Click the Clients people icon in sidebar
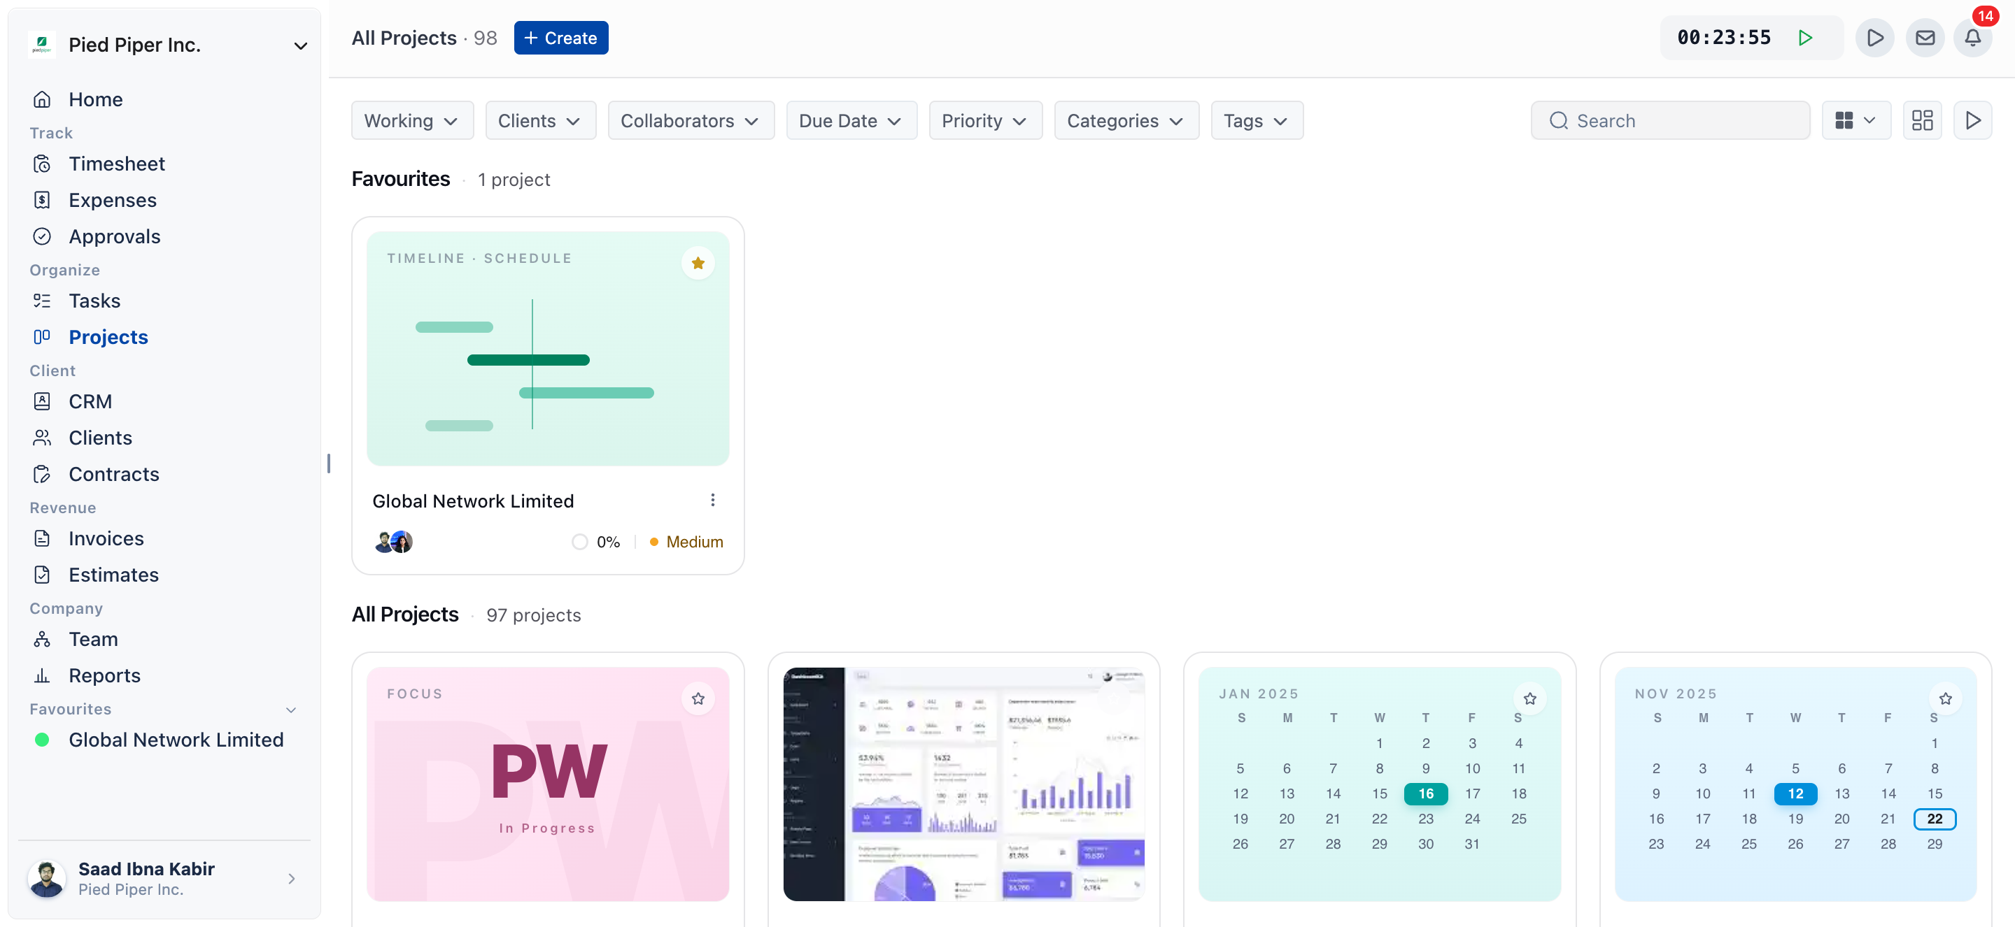This screenshot has width=2015, height=927. tap(42, 438)
